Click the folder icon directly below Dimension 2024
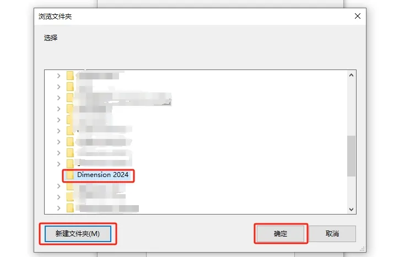Screen dimensions: 399x257 70,186
